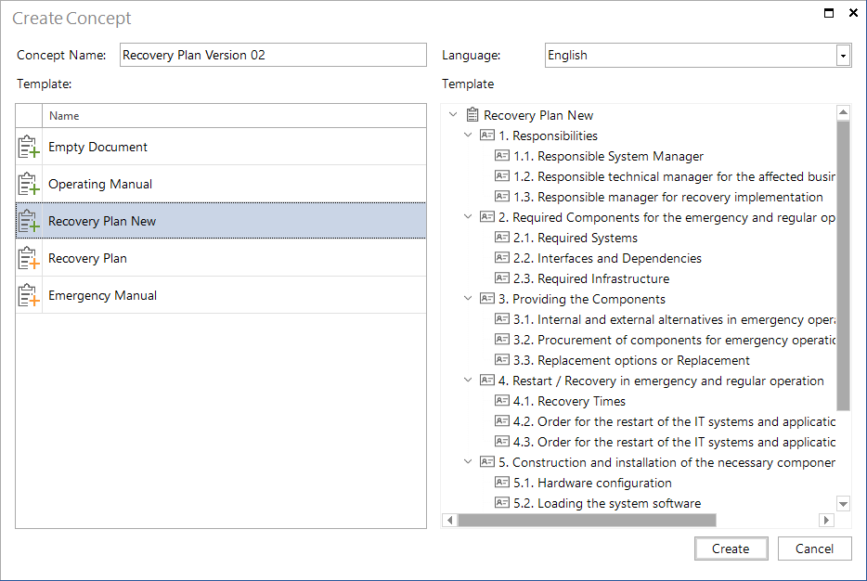Collapse the 5. Construction and installation section
The width and height of the screenshot is (867, 581).
coord(468,462)
